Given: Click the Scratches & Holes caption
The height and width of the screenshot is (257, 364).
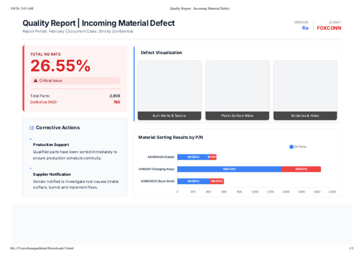Looking at the screenshot, I should [305, 115].
